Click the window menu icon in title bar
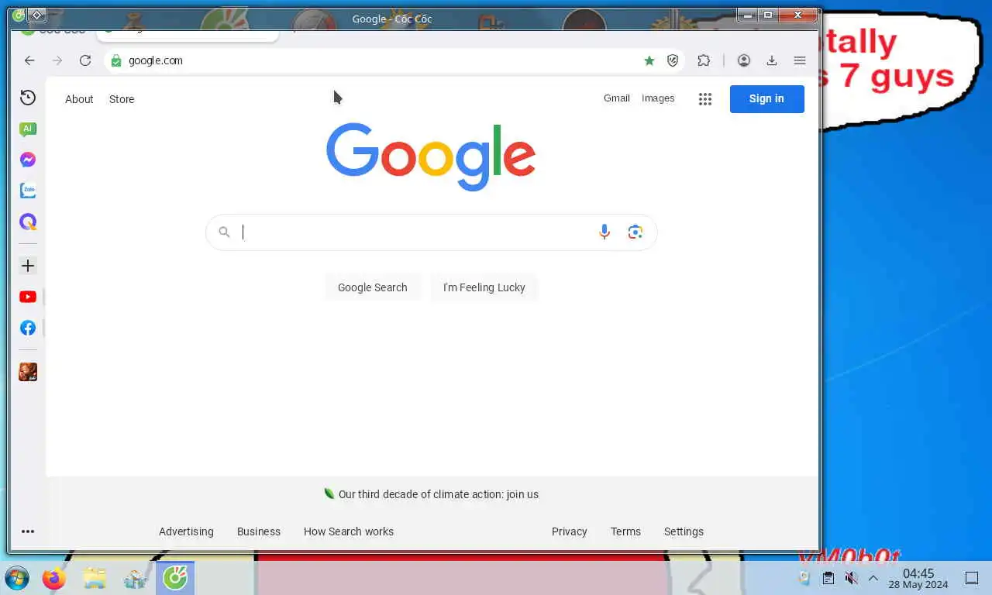 19,15
